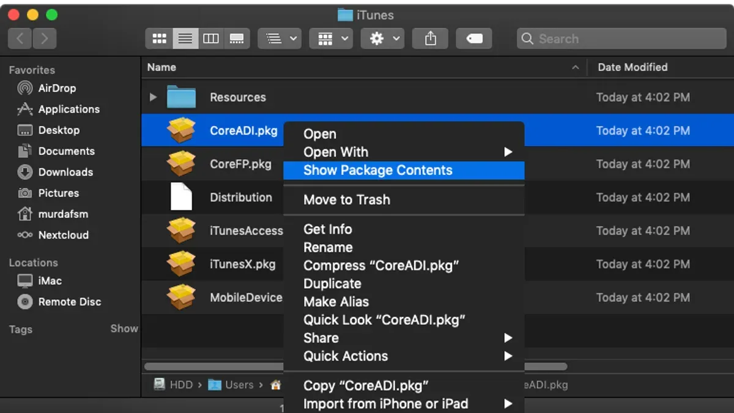Viewport: 734px width, 413px height.
Task: Select the CoreFP.pkg package icon
Action: tap(181, 164)
